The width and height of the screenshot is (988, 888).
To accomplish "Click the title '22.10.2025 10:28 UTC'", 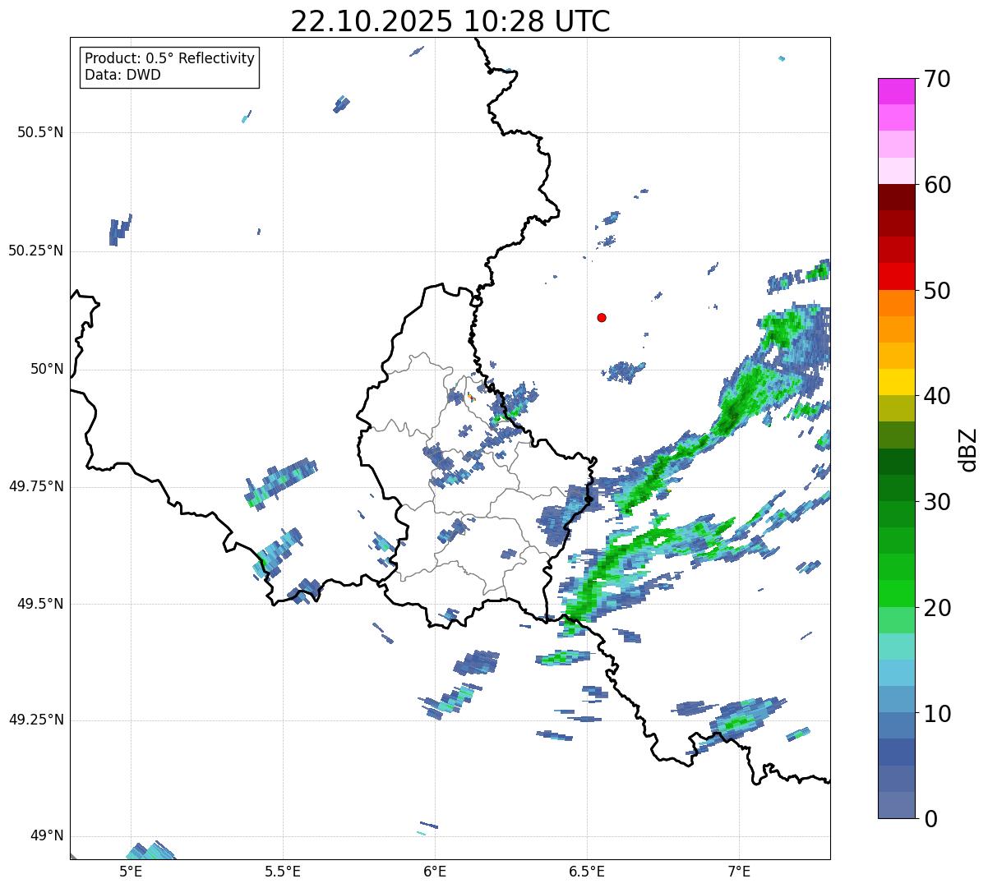I will point(450,21).
